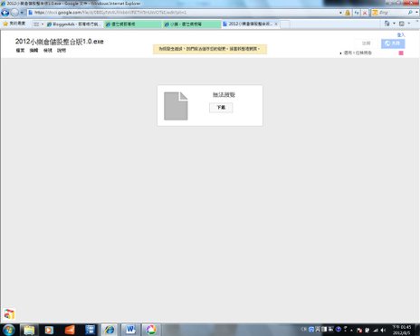420x336 pixels.
Task: Click the viewers status text near Share
Action: (x=358, y=53)
